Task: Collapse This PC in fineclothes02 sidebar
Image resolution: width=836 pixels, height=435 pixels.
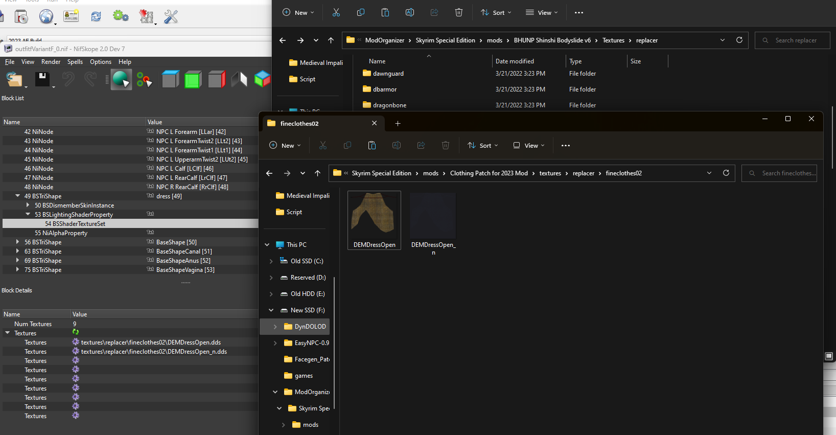Action: [x=267, y=245]
